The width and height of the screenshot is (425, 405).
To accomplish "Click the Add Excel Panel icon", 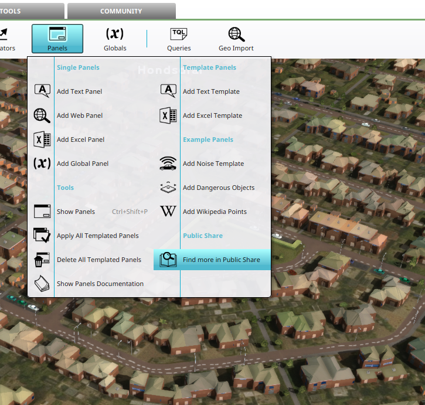I will point(42,139).
